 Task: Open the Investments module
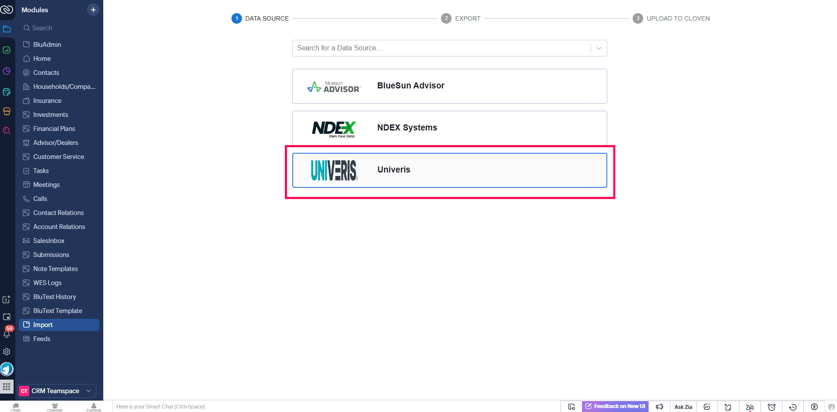59,115
